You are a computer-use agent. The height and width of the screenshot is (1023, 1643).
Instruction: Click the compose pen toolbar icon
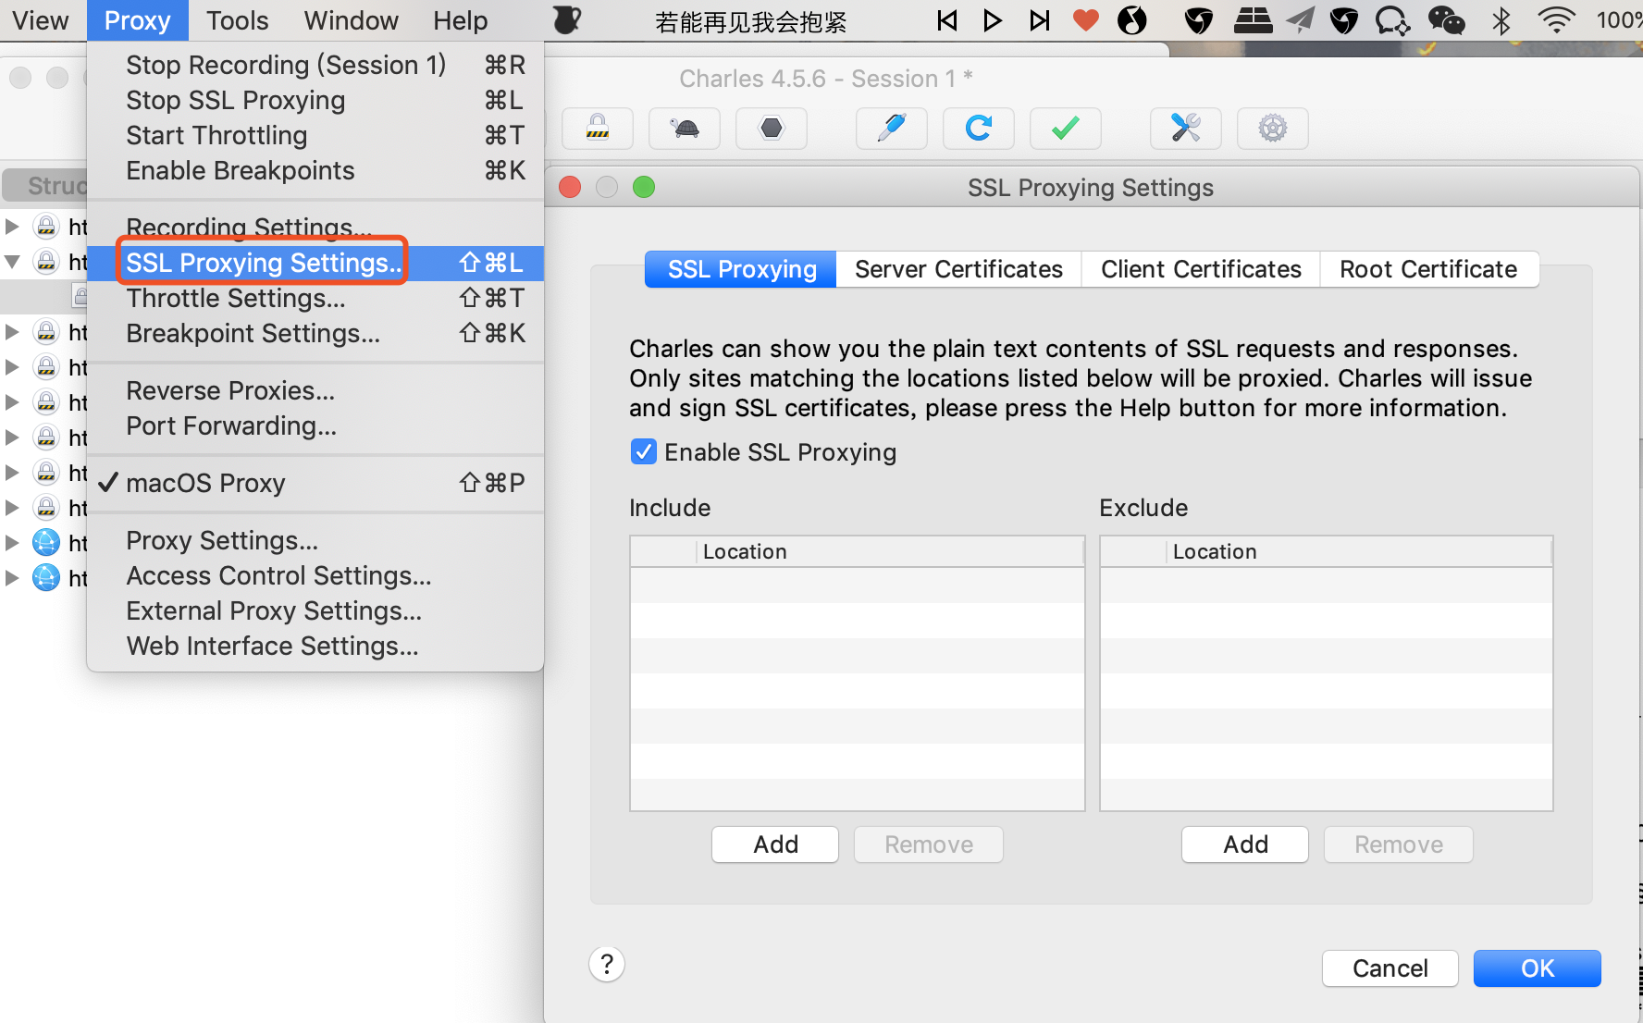(x=892, y=128)
